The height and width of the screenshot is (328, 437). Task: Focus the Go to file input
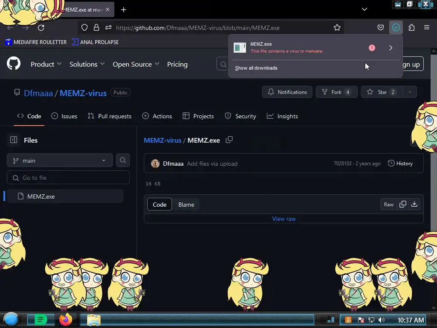point(68,177)
